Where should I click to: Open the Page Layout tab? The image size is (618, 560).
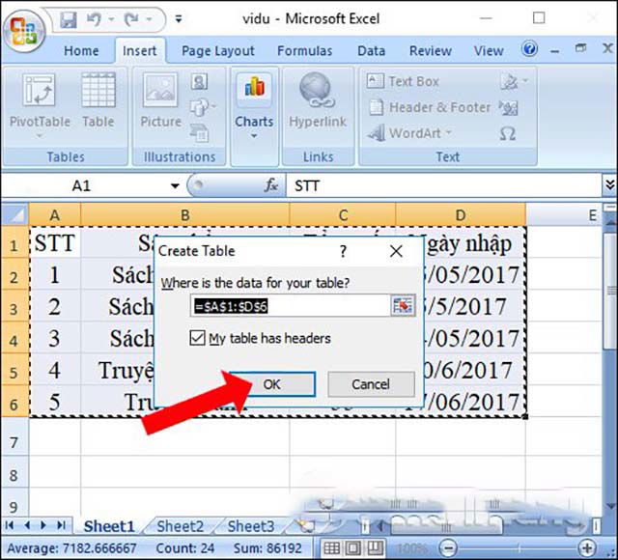point(218,51)
